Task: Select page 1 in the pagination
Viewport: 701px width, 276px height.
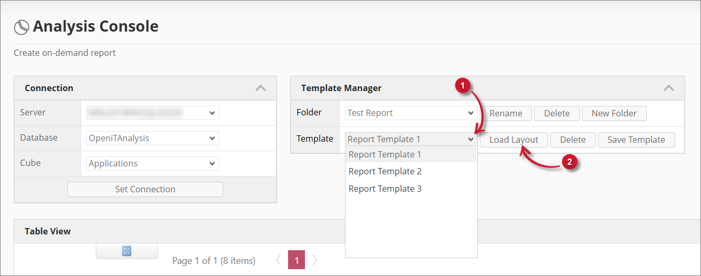Action: coord(297,260)
